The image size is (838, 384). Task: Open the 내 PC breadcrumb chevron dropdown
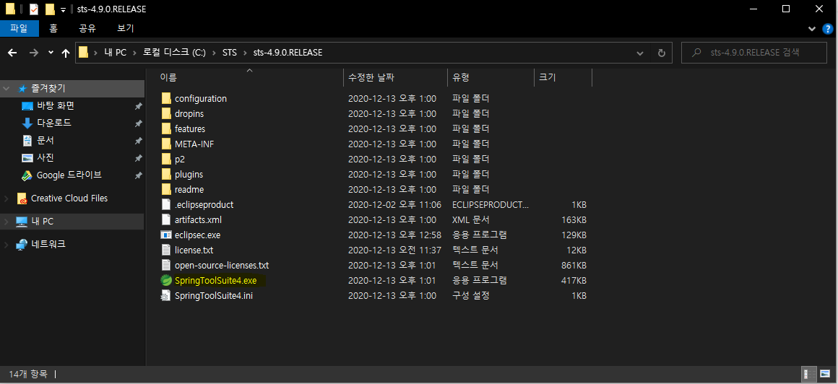[x=134, y=53]
